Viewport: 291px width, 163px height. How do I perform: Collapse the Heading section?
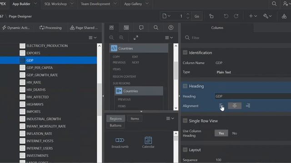185,86
